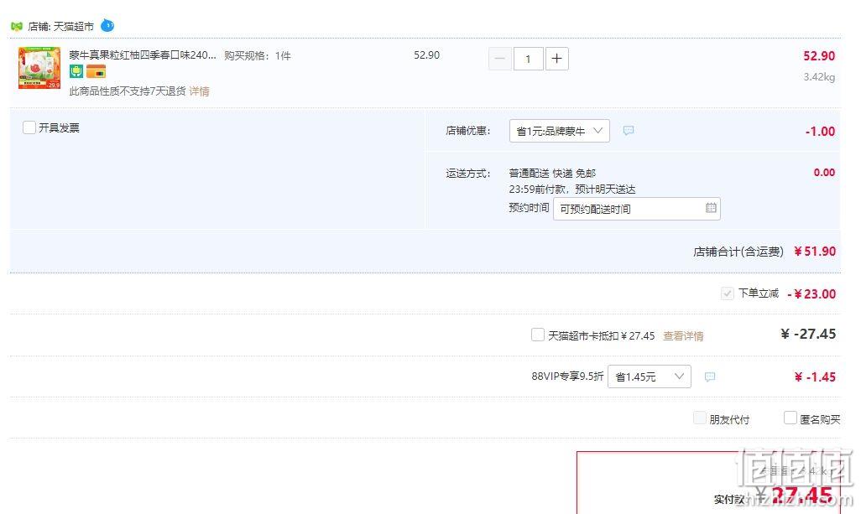This screenshot has width=861, height=514.
Task: Click the quantity input box showing 1
Action: [x=528, y=59]
